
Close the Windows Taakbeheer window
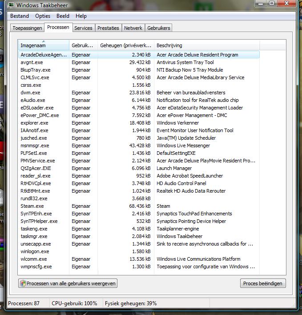click(287, 3)
